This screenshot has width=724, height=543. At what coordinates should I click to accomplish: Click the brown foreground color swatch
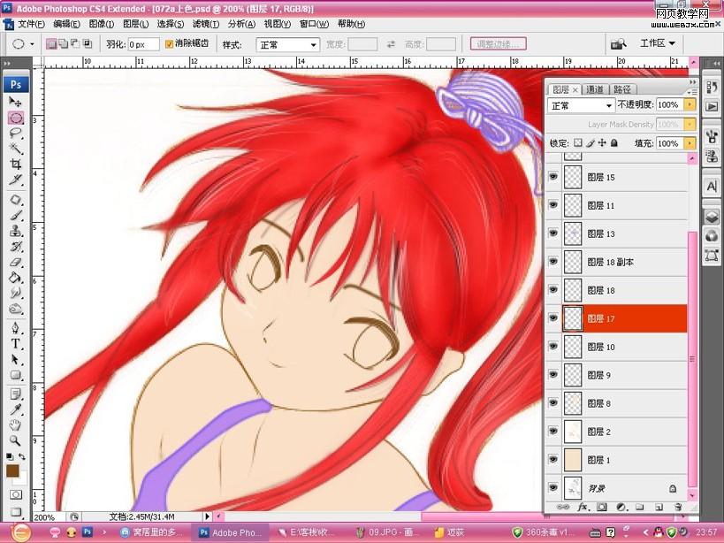pos(12,470)
